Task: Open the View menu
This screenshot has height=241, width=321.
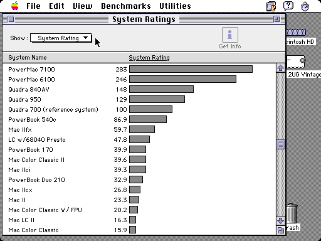Action: [x=82, y=6]
